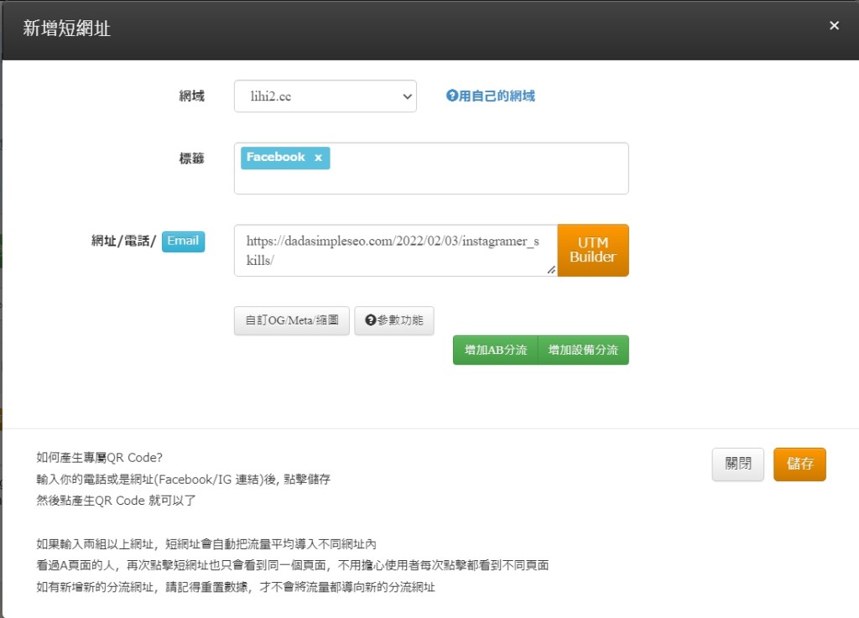The height and width of the screenshot is (618, 859).
Task: Remove the Facebook tag with its x
Action: (318, 158)
